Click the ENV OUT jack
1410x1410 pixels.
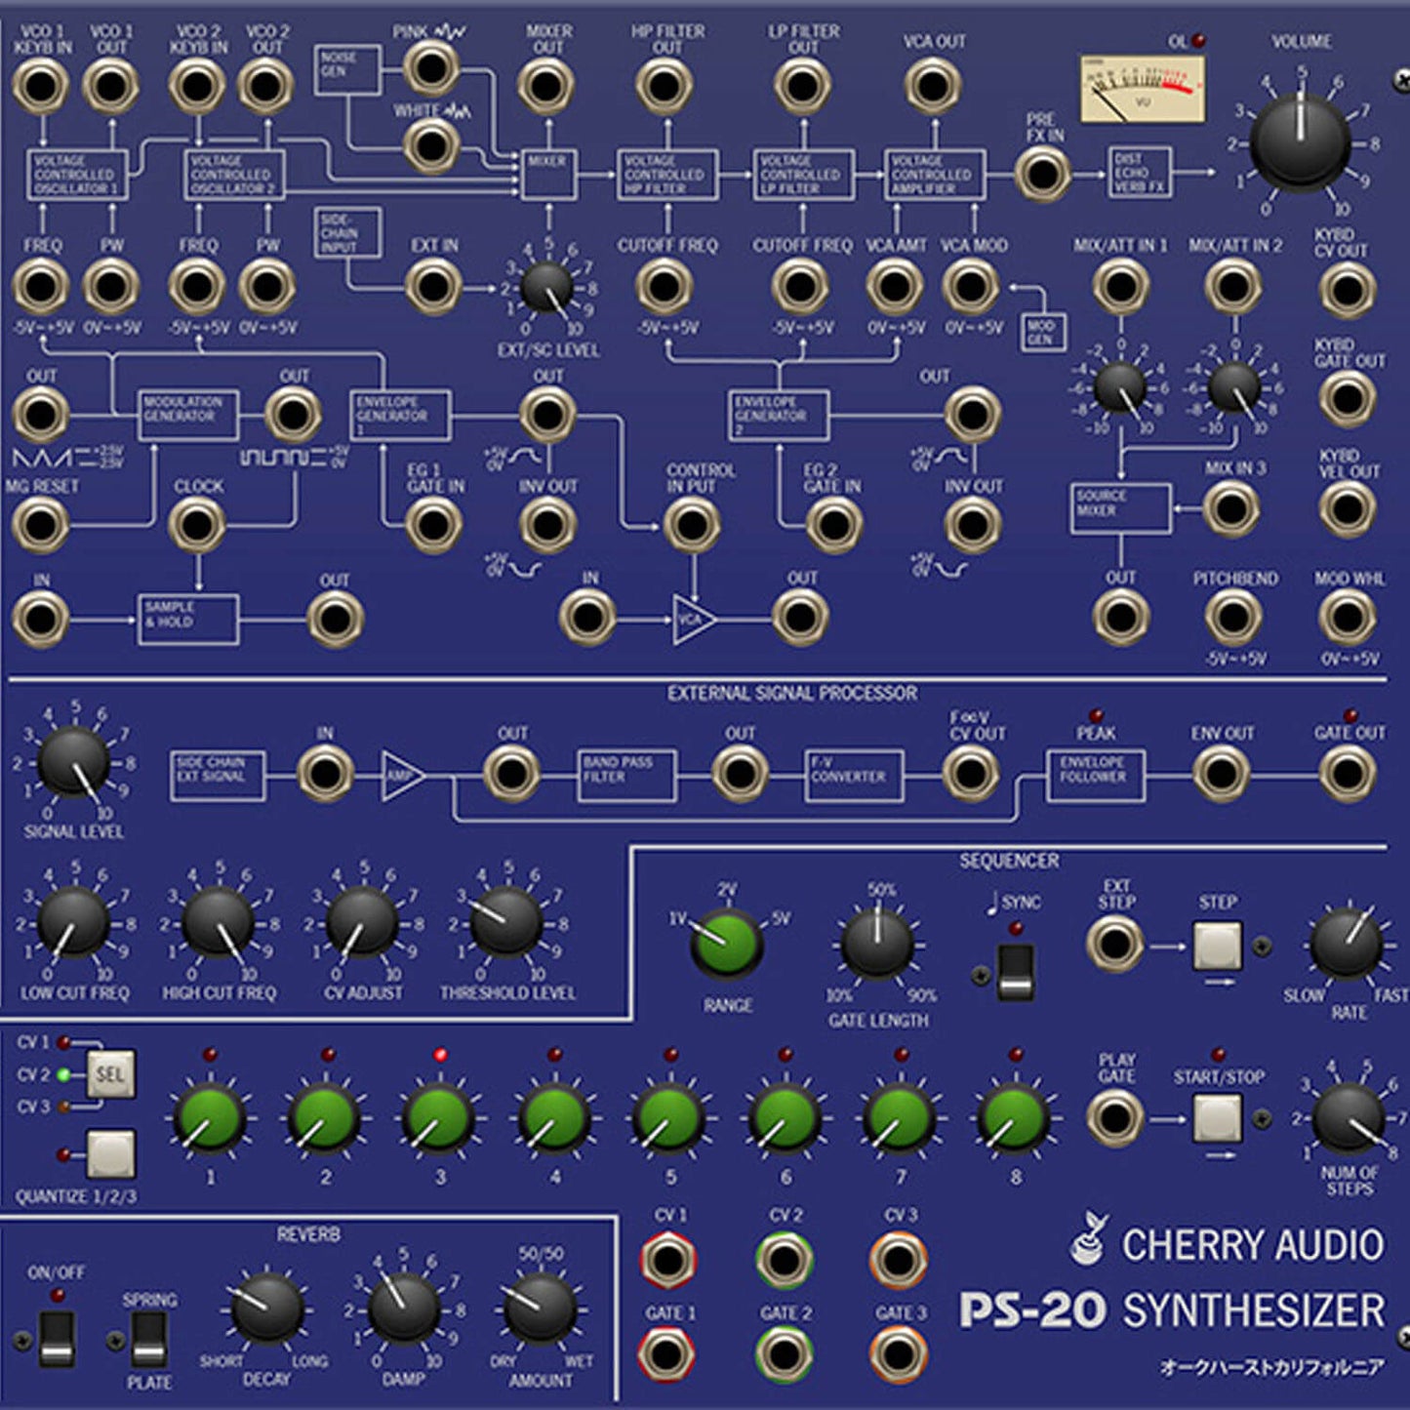click(x=1220, y=774)
